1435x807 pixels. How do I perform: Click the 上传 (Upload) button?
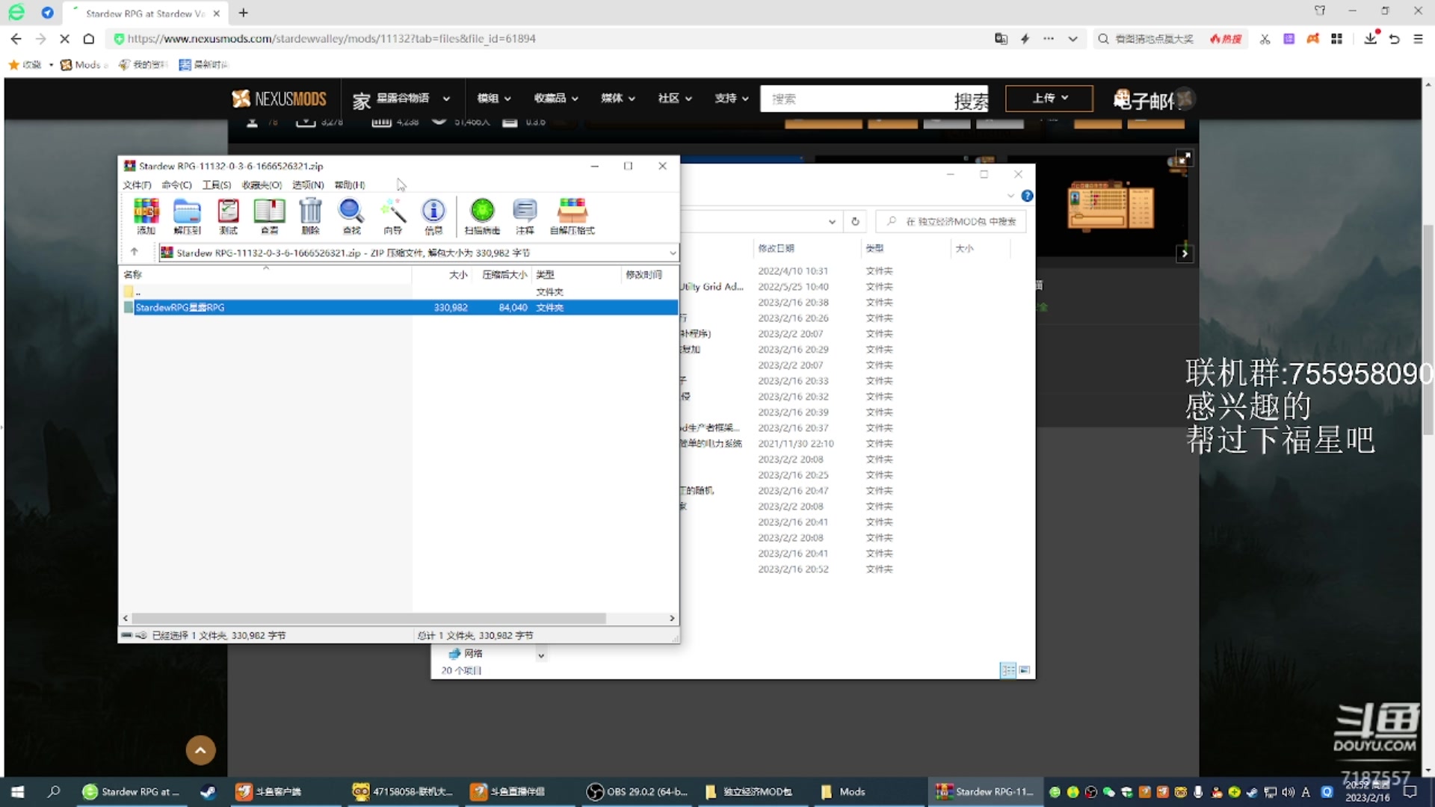click(x=1049, y=98)
